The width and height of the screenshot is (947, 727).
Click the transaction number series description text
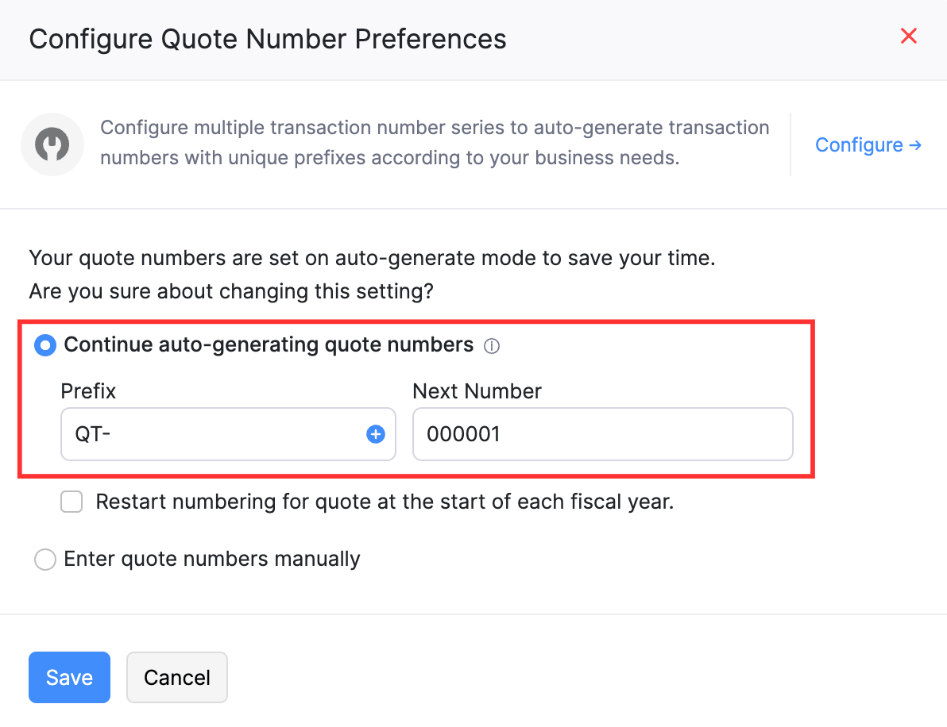click(x=435, y=143)
